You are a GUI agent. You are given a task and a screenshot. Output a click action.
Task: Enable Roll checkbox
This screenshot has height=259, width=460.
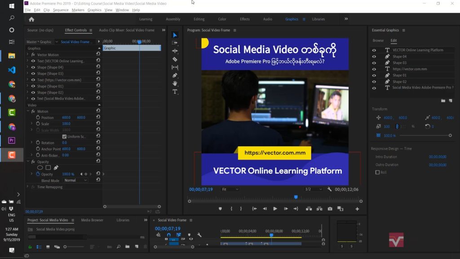coord(377,172)
